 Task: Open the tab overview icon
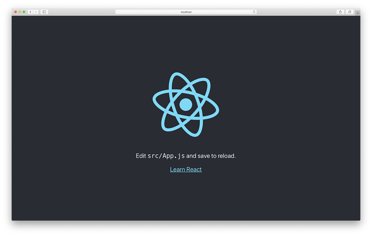pos(349,11)
